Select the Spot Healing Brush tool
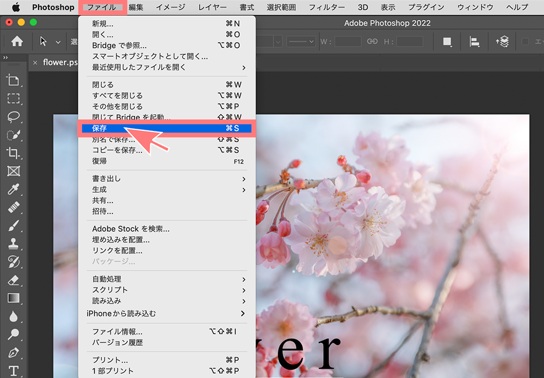This screenshot has height=378, width=544. 13,207
